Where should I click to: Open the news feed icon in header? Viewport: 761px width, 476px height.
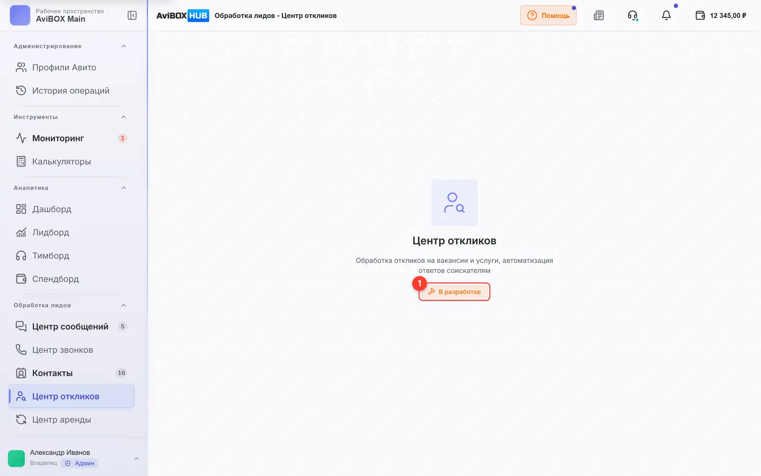click(x=599, y=15)
